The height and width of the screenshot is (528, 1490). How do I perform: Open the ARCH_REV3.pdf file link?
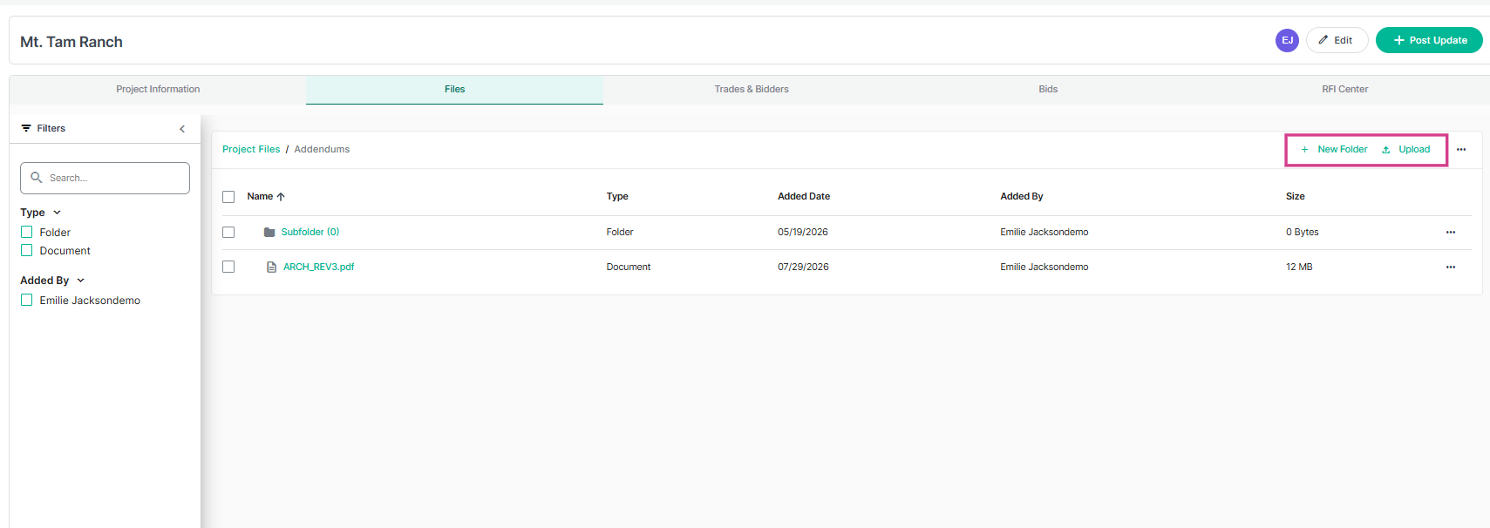pyautogui.click(x=318, y=267)
